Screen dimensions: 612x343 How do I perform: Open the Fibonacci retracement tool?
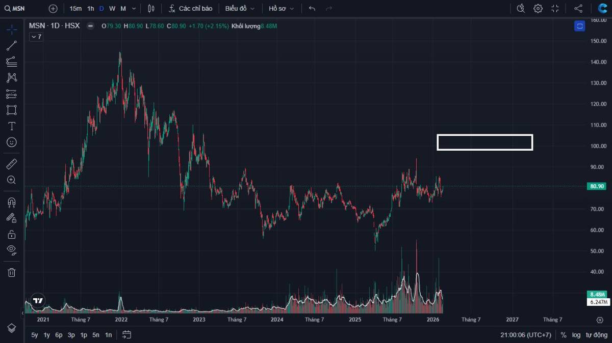tap(11, 62)
